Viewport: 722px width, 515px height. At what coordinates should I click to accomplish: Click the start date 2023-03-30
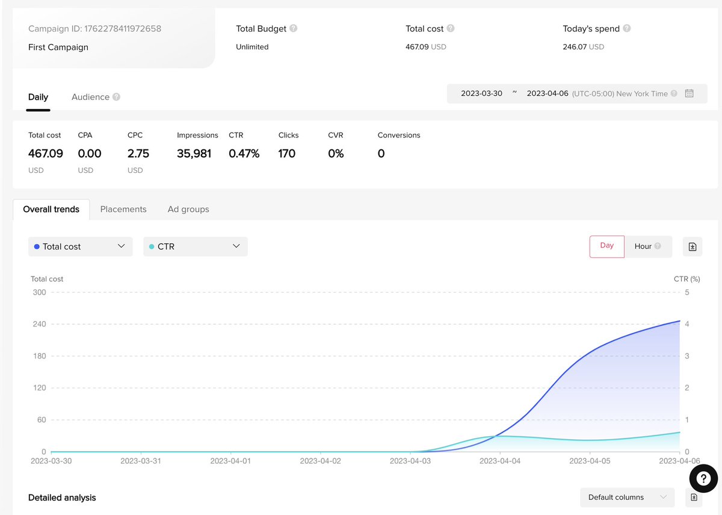pos(481,93)
